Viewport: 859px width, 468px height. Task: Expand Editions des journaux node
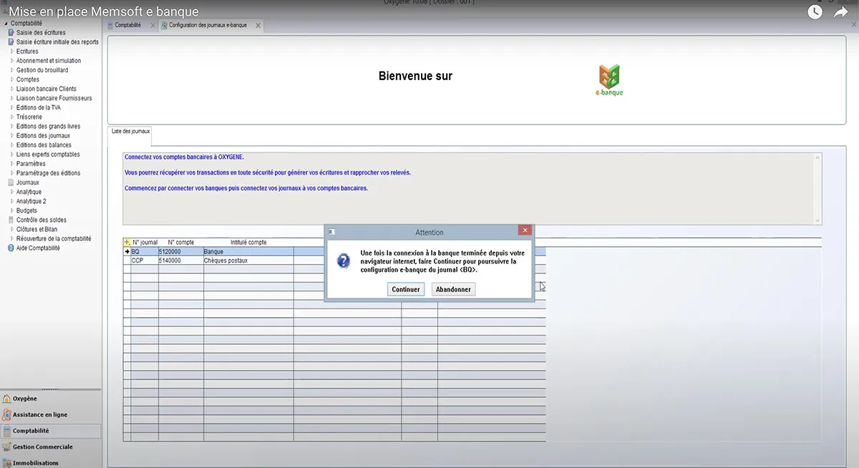[12, 136]
